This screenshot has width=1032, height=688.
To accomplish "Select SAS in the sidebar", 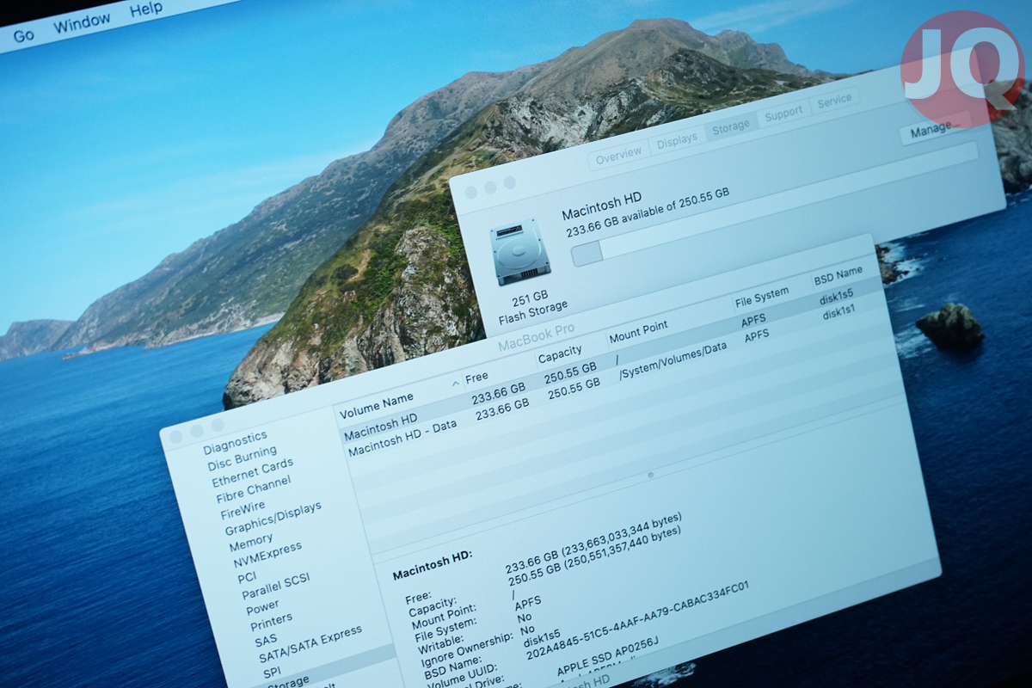I will coord(265,641).
